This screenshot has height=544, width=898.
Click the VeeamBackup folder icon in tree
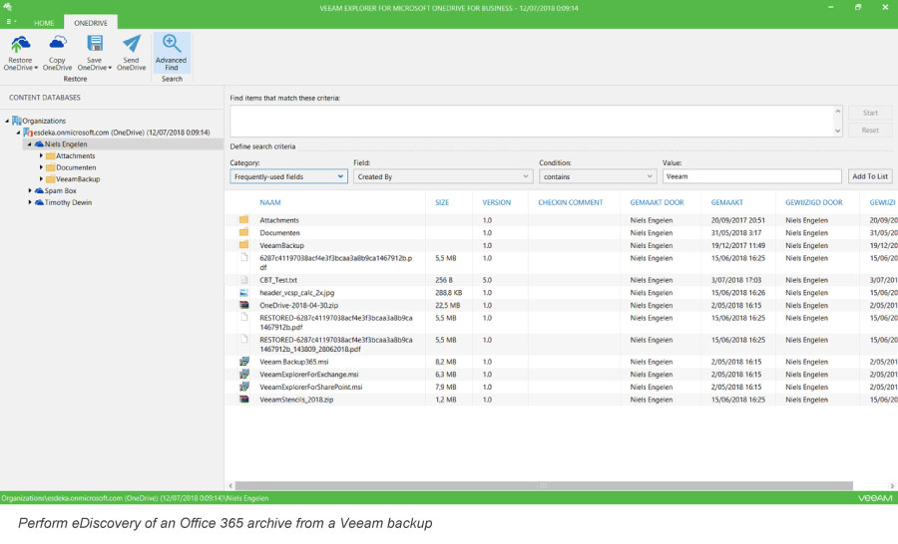click(x=51, y=179)
